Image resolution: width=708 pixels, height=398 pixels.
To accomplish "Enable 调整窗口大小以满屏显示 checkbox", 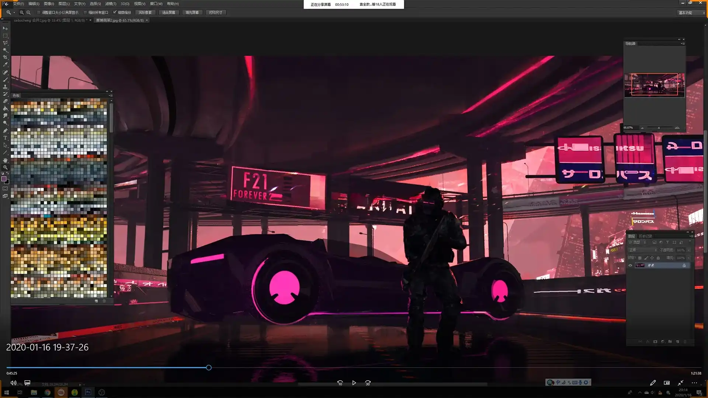I will pos(39,13).
